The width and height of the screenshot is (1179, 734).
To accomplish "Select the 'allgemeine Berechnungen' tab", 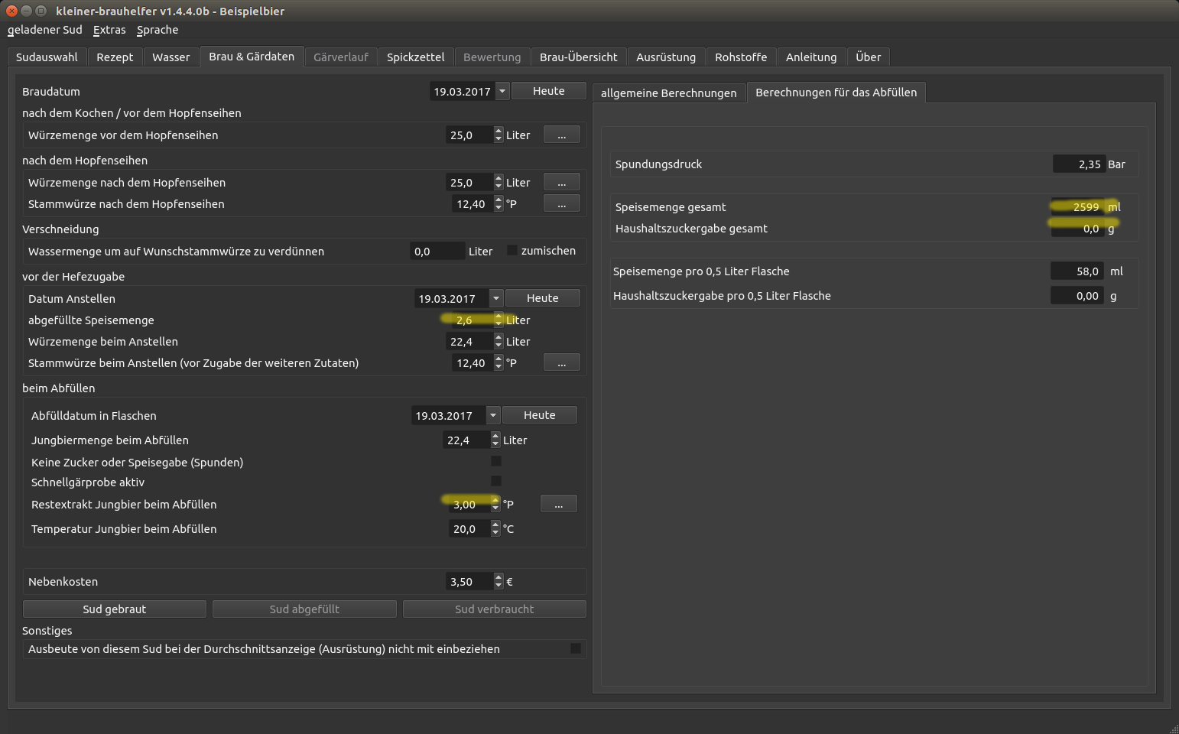I will point(668,93).
